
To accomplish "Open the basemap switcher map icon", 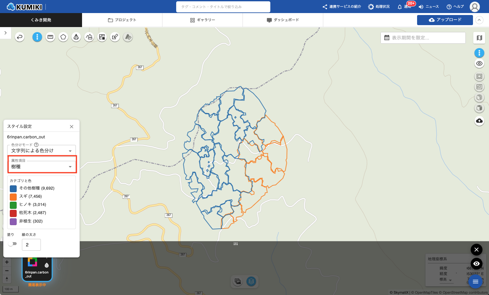I will tap(479, 38).
